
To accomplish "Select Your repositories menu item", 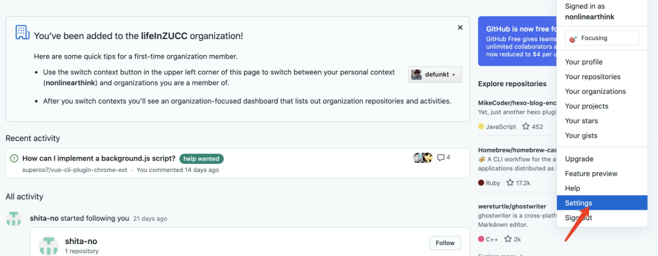I will [x=592, y=76].
